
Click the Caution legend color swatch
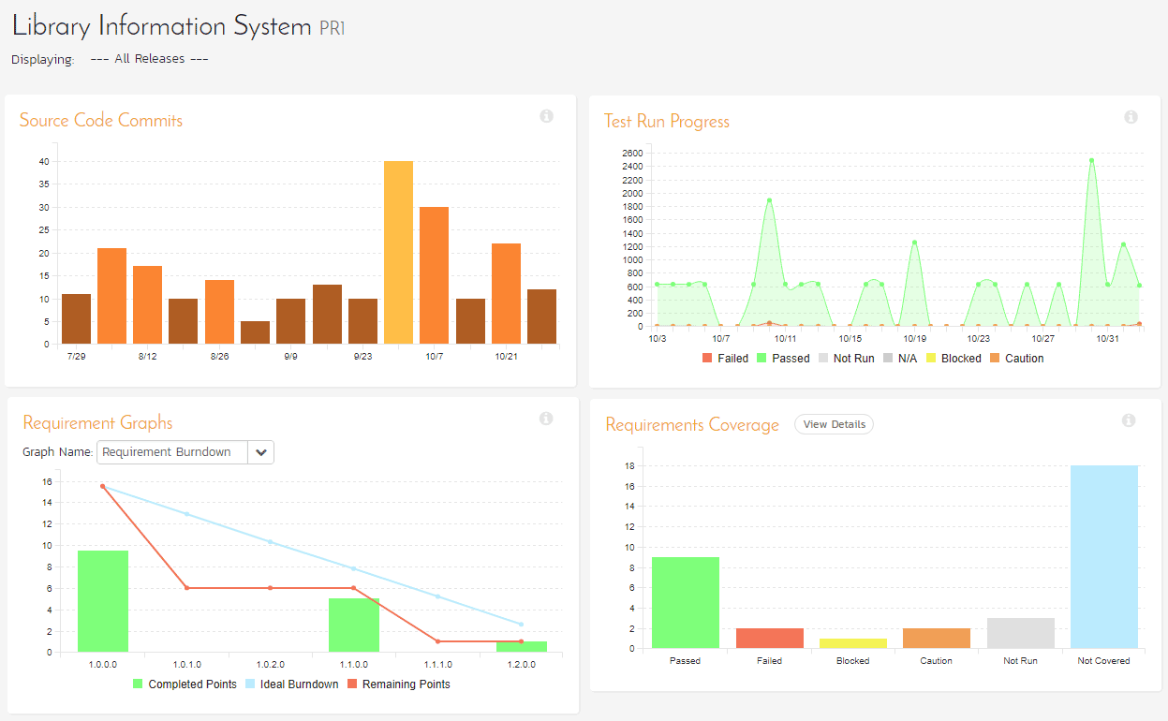[x=995, y=359]
